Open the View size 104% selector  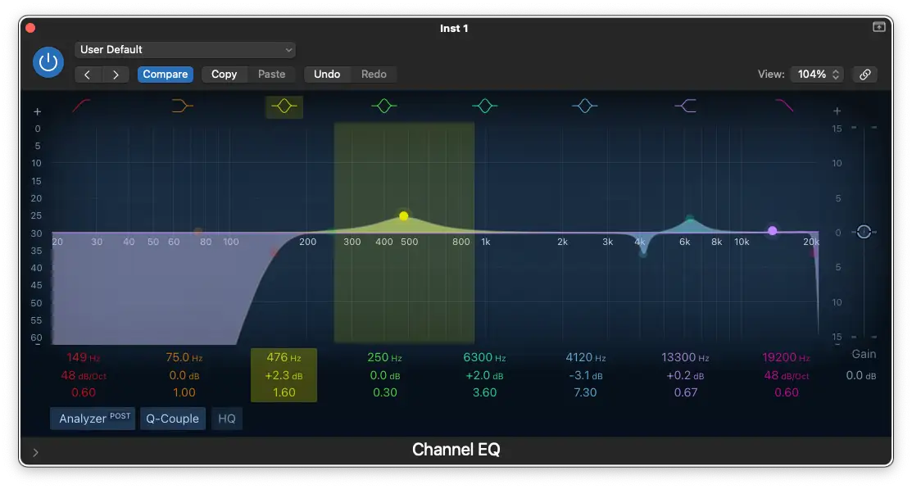click(816, 75)
